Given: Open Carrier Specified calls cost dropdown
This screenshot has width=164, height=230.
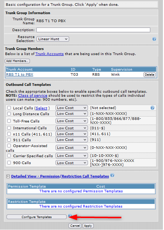Looking at the screenshot, I should click(x=71, y=156).
